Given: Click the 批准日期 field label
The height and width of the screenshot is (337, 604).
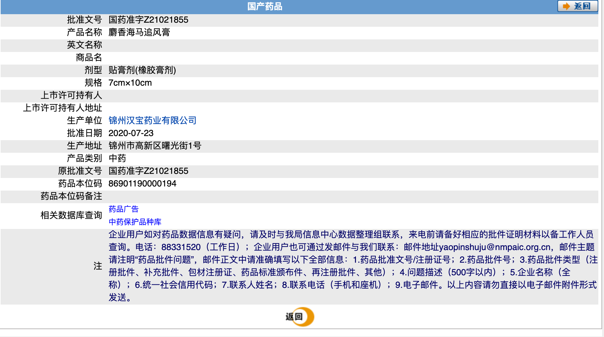Looking at the screenshot, I should pos(84,133).
